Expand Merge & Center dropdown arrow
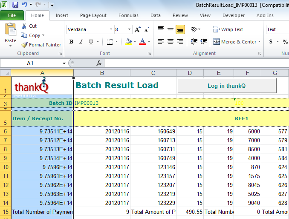The width and height of the screenshot is (289, 219). point(259,42)
